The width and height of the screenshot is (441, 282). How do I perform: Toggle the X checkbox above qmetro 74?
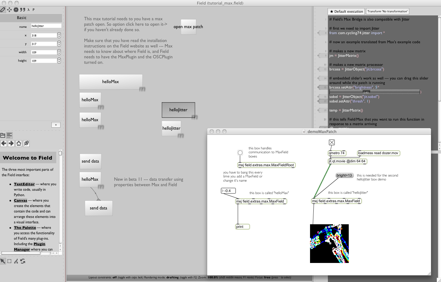[332, 142]
